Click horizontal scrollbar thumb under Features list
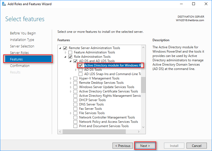Viewport: 212px width, 151px height. [94, 131]
